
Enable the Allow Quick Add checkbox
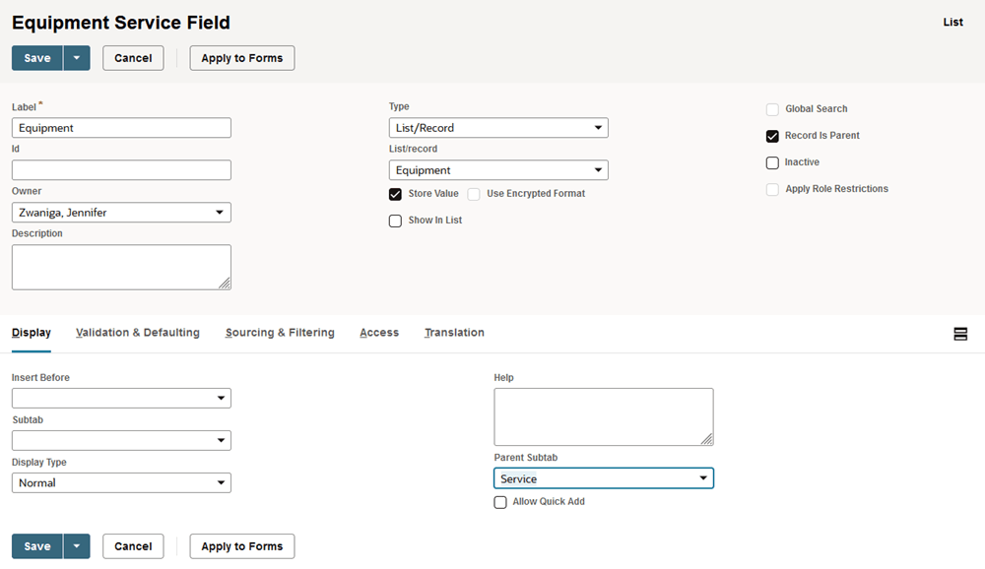tap(500, 502)
